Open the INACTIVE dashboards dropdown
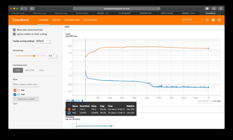 tap(193, 20)
